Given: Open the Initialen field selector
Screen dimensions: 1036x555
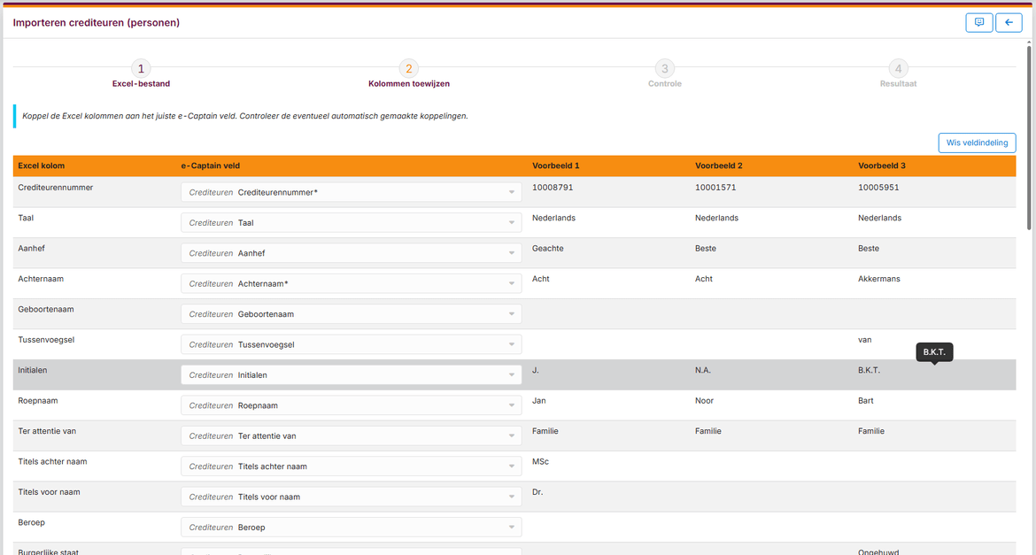Looking at the screenshot, I should coord(351,375).
